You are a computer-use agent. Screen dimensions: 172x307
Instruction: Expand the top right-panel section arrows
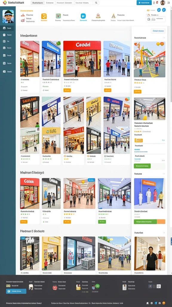164,38
